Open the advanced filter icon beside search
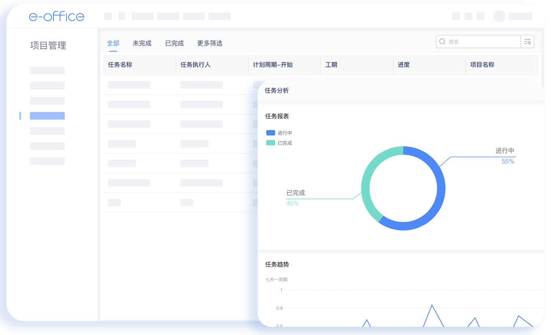The image size is (551, 335). (527, 42)
